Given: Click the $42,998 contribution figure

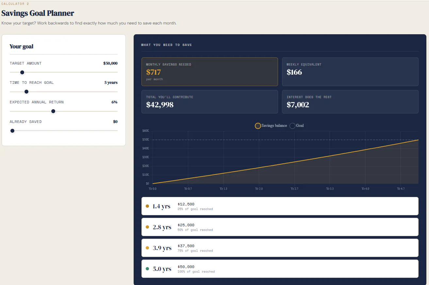Looking at the screenshot, I should 160,105.
